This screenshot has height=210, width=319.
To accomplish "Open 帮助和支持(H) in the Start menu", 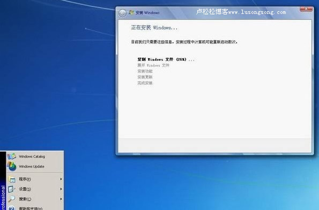I will coord(35,207).
